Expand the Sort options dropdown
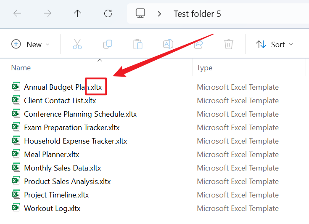 275,44
